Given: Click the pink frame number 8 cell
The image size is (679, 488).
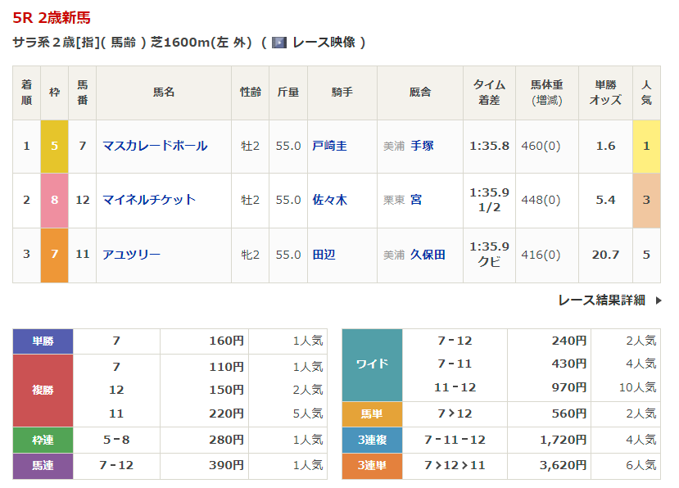Looking at the screenshot, I should click(54, 200).
